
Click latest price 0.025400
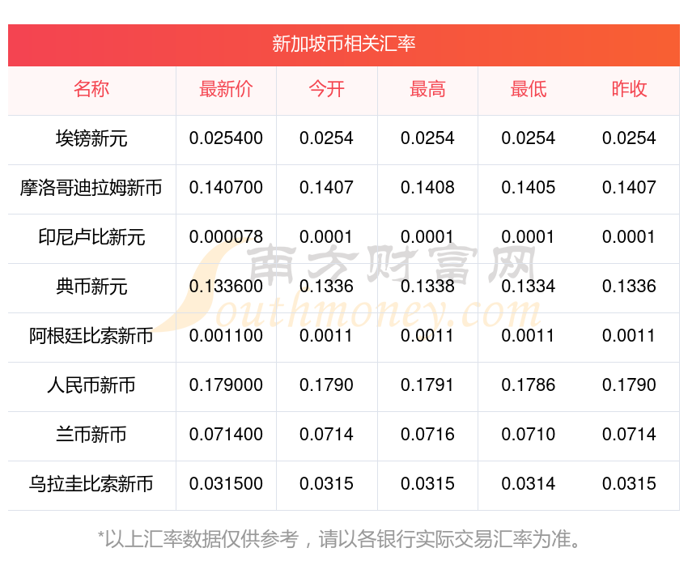pos(226,138)
